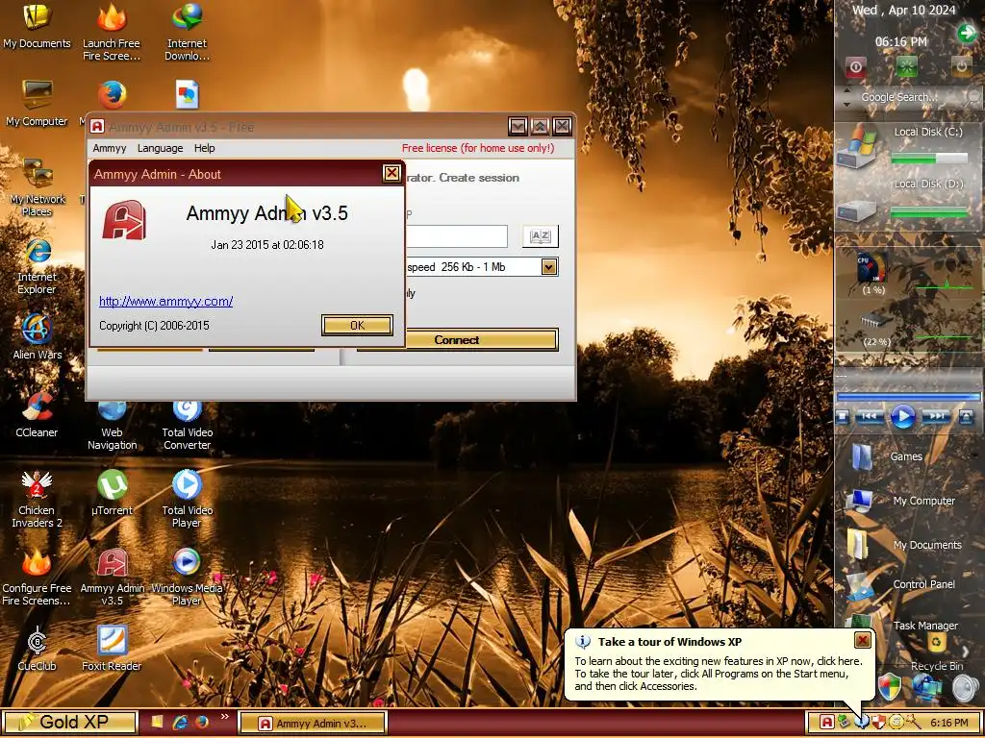Viewport: 985px width, 738px height.
Task: Open Windows Media Player desktop shortcut
Action: tap(187, 578)
